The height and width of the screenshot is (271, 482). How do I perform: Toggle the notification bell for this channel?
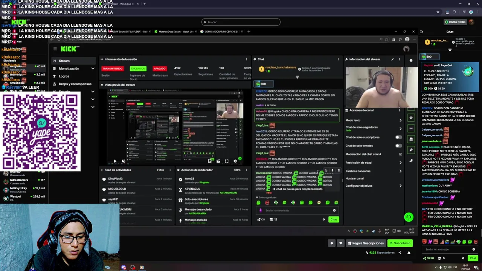tap(332, 243)
